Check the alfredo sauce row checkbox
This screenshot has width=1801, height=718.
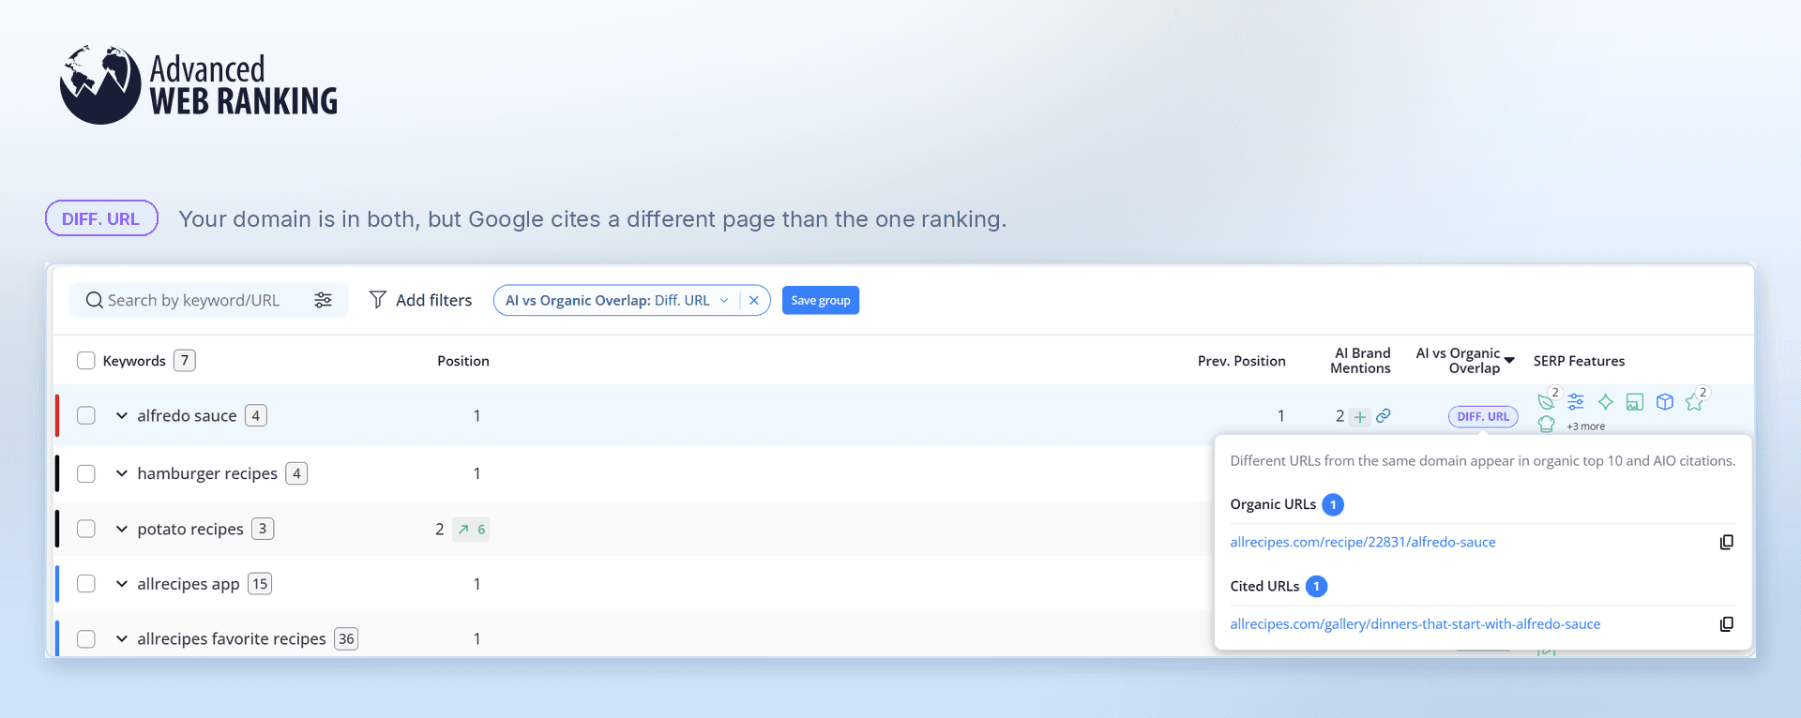point(86,415)
